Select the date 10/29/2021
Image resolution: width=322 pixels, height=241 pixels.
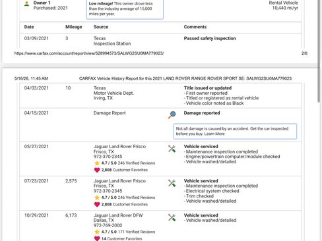click(x=36, y=215)
